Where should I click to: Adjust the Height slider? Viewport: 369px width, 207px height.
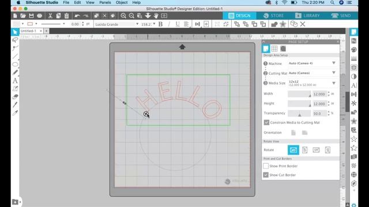299,103
